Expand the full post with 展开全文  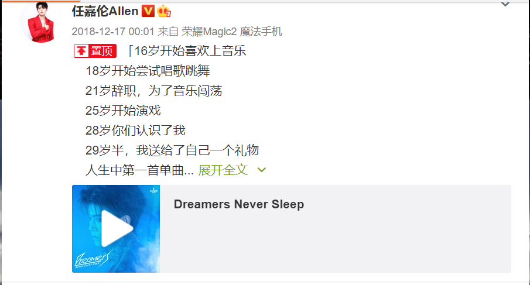click(x=223, y=170)
